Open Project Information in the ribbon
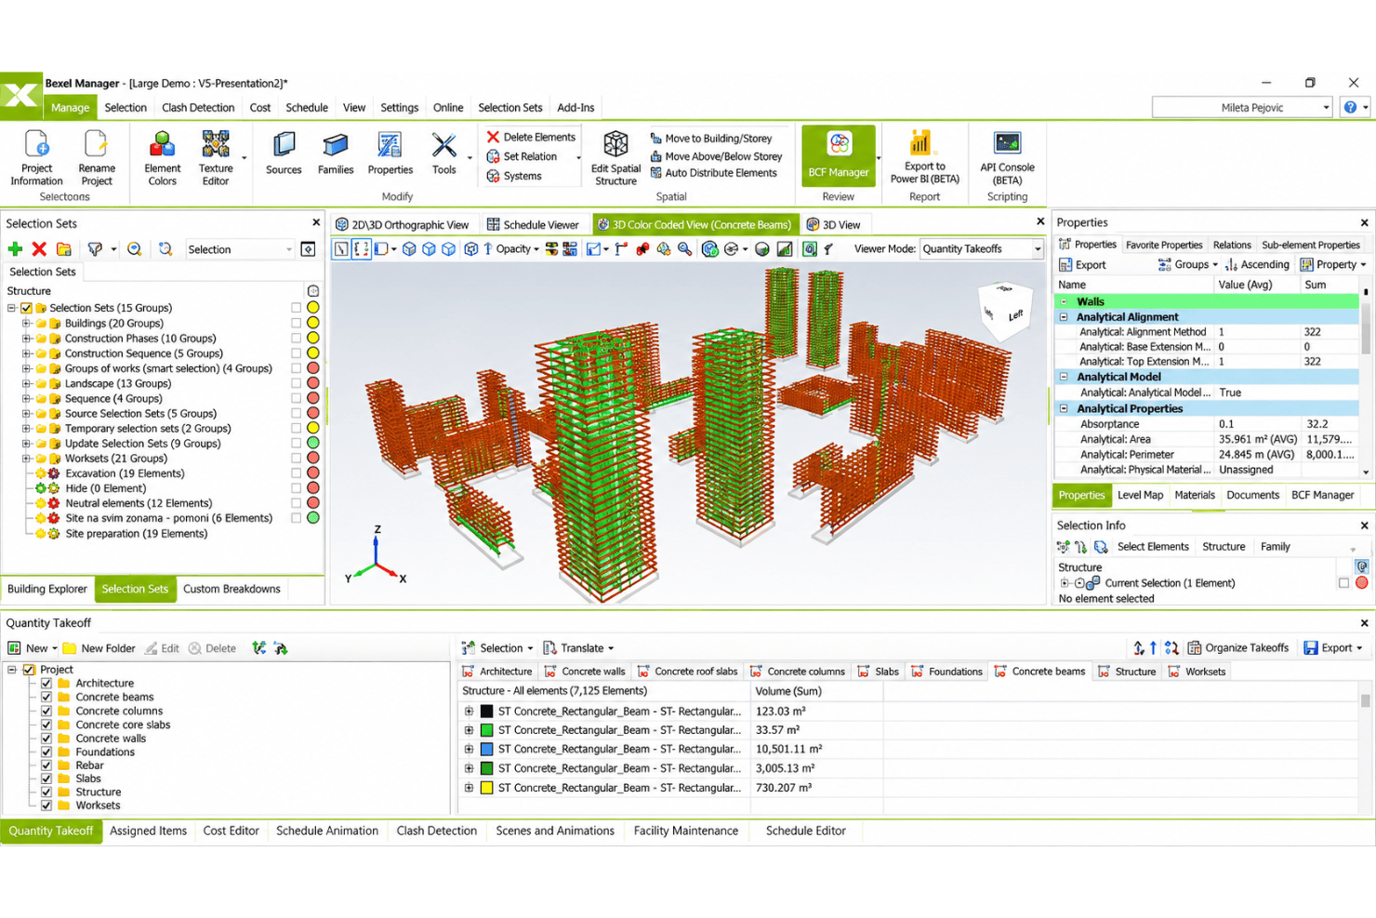 pos(36,158)
